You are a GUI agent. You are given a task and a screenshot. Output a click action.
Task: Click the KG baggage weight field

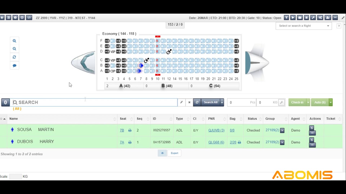(x=267, y=102)
